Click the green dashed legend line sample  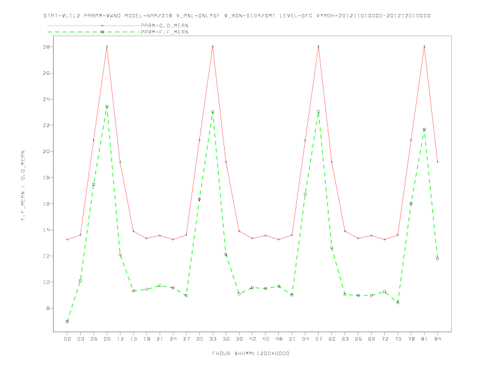93,32
